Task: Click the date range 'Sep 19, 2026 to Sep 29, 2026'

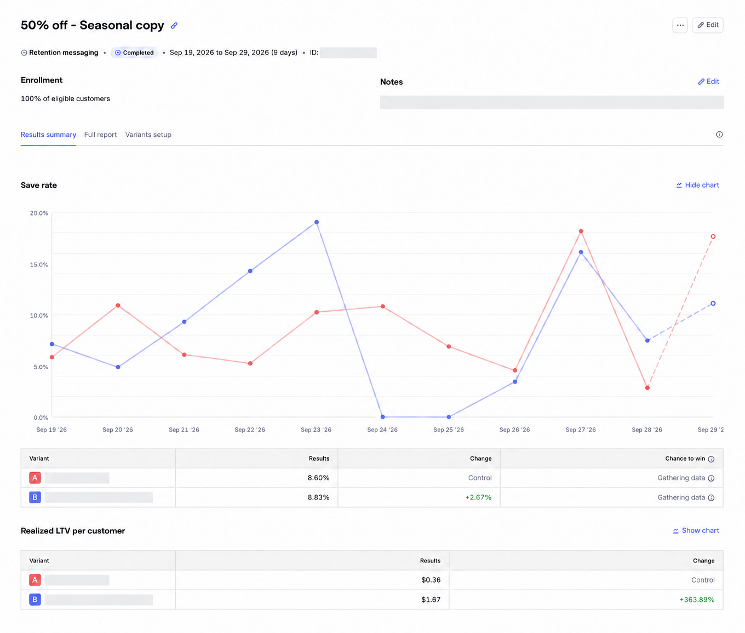Action: tap(219, 53)
